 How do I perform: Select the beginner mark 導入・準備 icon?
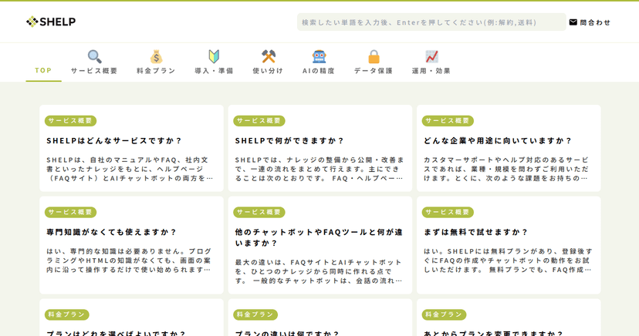point(214,56)
